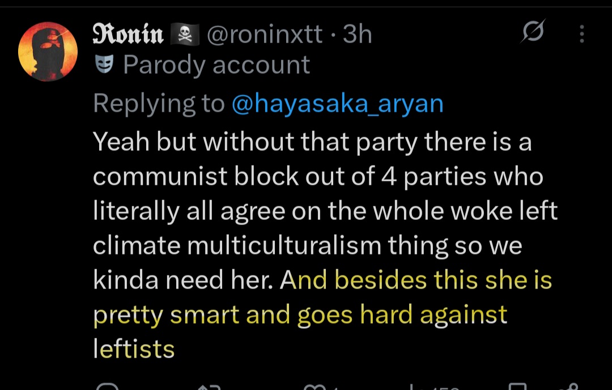Image resolution: width=612 pixels, height=390 pixels.
Task: Open the @hayasaka_aryan mention link
Action: point(338,104)
